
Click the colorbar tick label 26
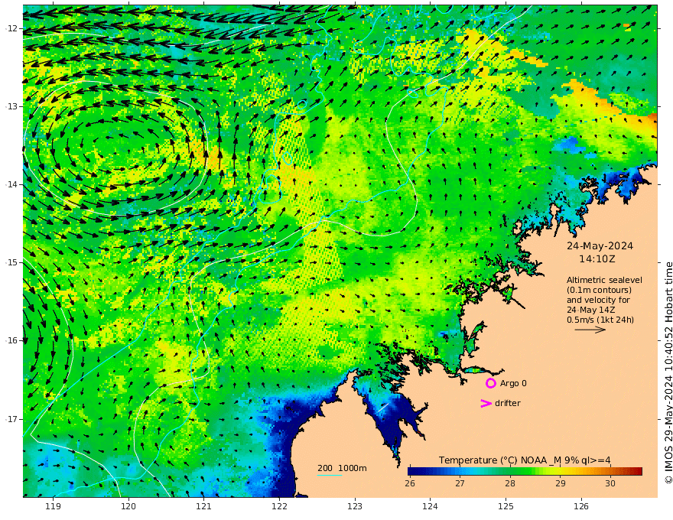click(410, 483)
